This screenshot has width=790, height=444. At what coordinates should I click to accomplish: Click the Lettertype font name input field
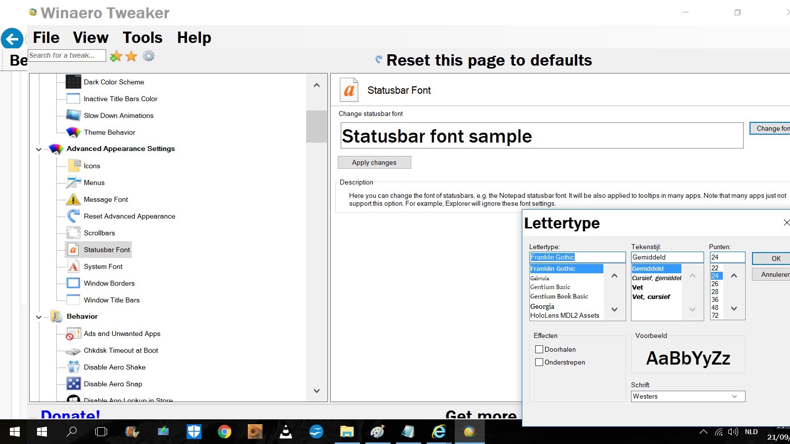click(x=577, y=257)
